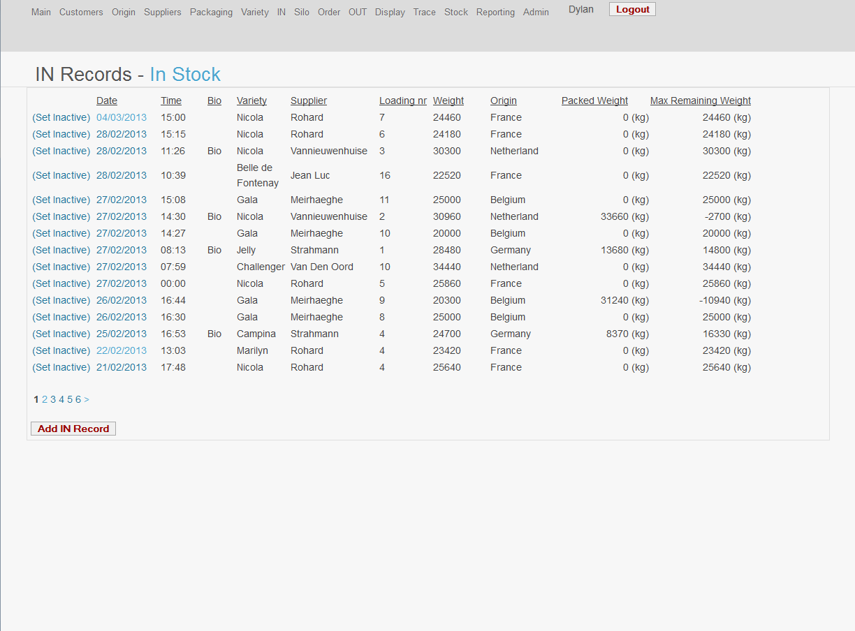
Task: Click the next page arrow
Action: (x=87, y=399)
